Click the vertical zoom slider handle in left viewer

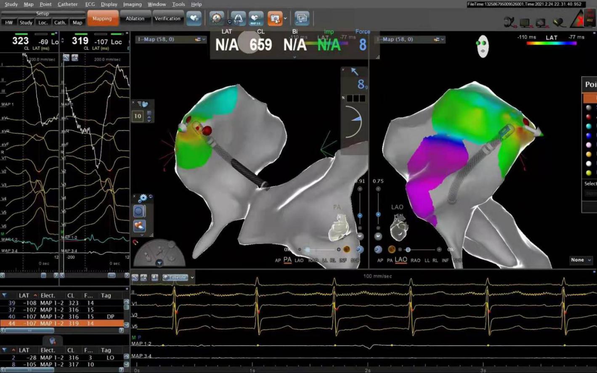tap(360, 215)
